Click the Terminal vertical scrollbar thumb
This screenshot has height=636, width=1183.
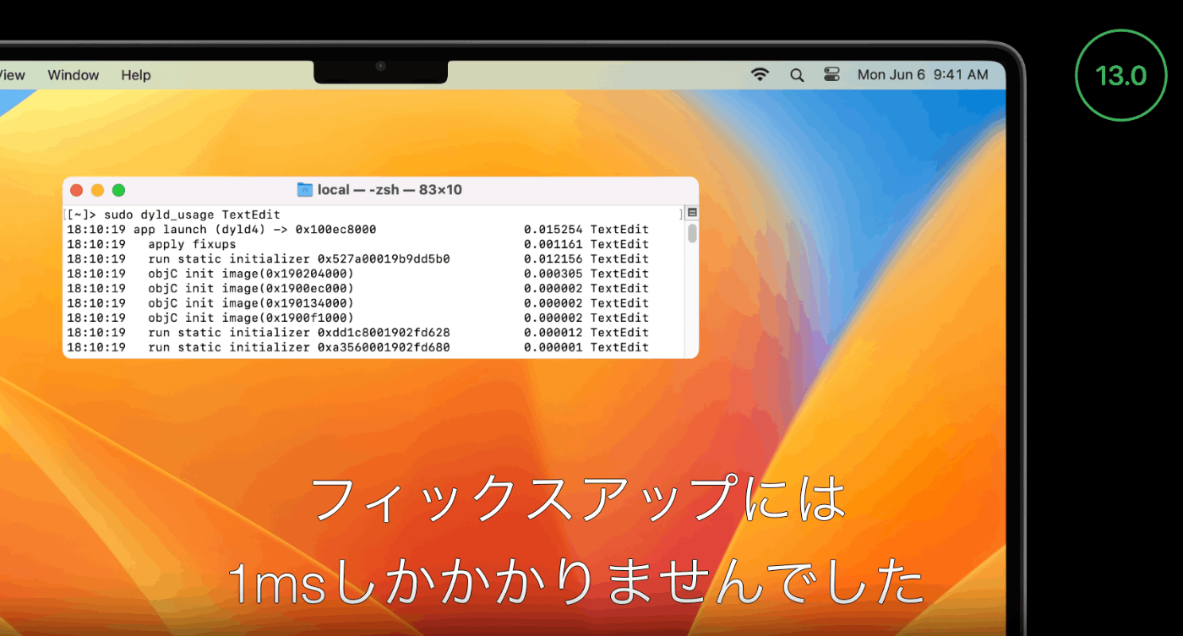click(x=692, y=233)
